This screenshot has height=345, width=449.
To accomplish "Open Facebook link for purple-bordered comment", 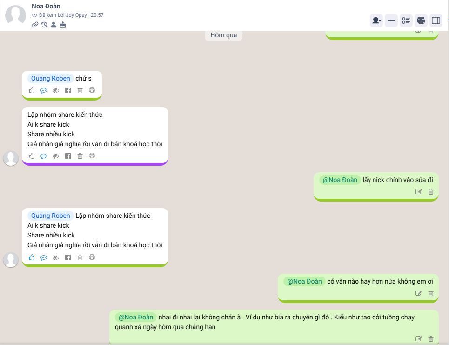I will point(68,156).
